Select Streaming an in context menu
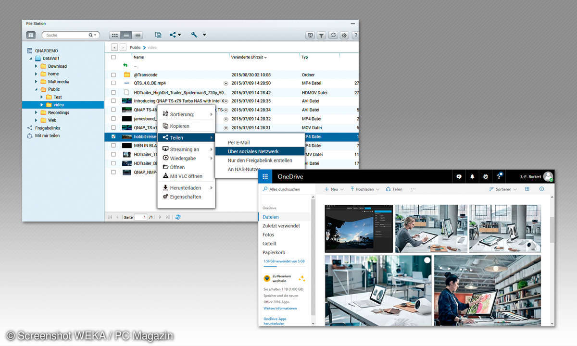Image resolution: width=577 pixels, height=346 pixels. (186, 149)
